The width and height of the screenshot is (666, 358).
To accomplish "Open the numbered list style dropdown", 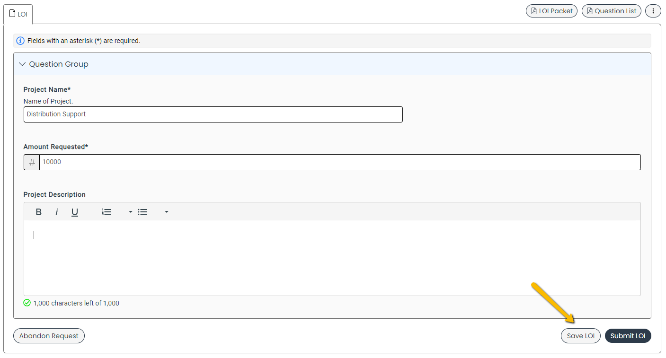I will tap(130, 212).
